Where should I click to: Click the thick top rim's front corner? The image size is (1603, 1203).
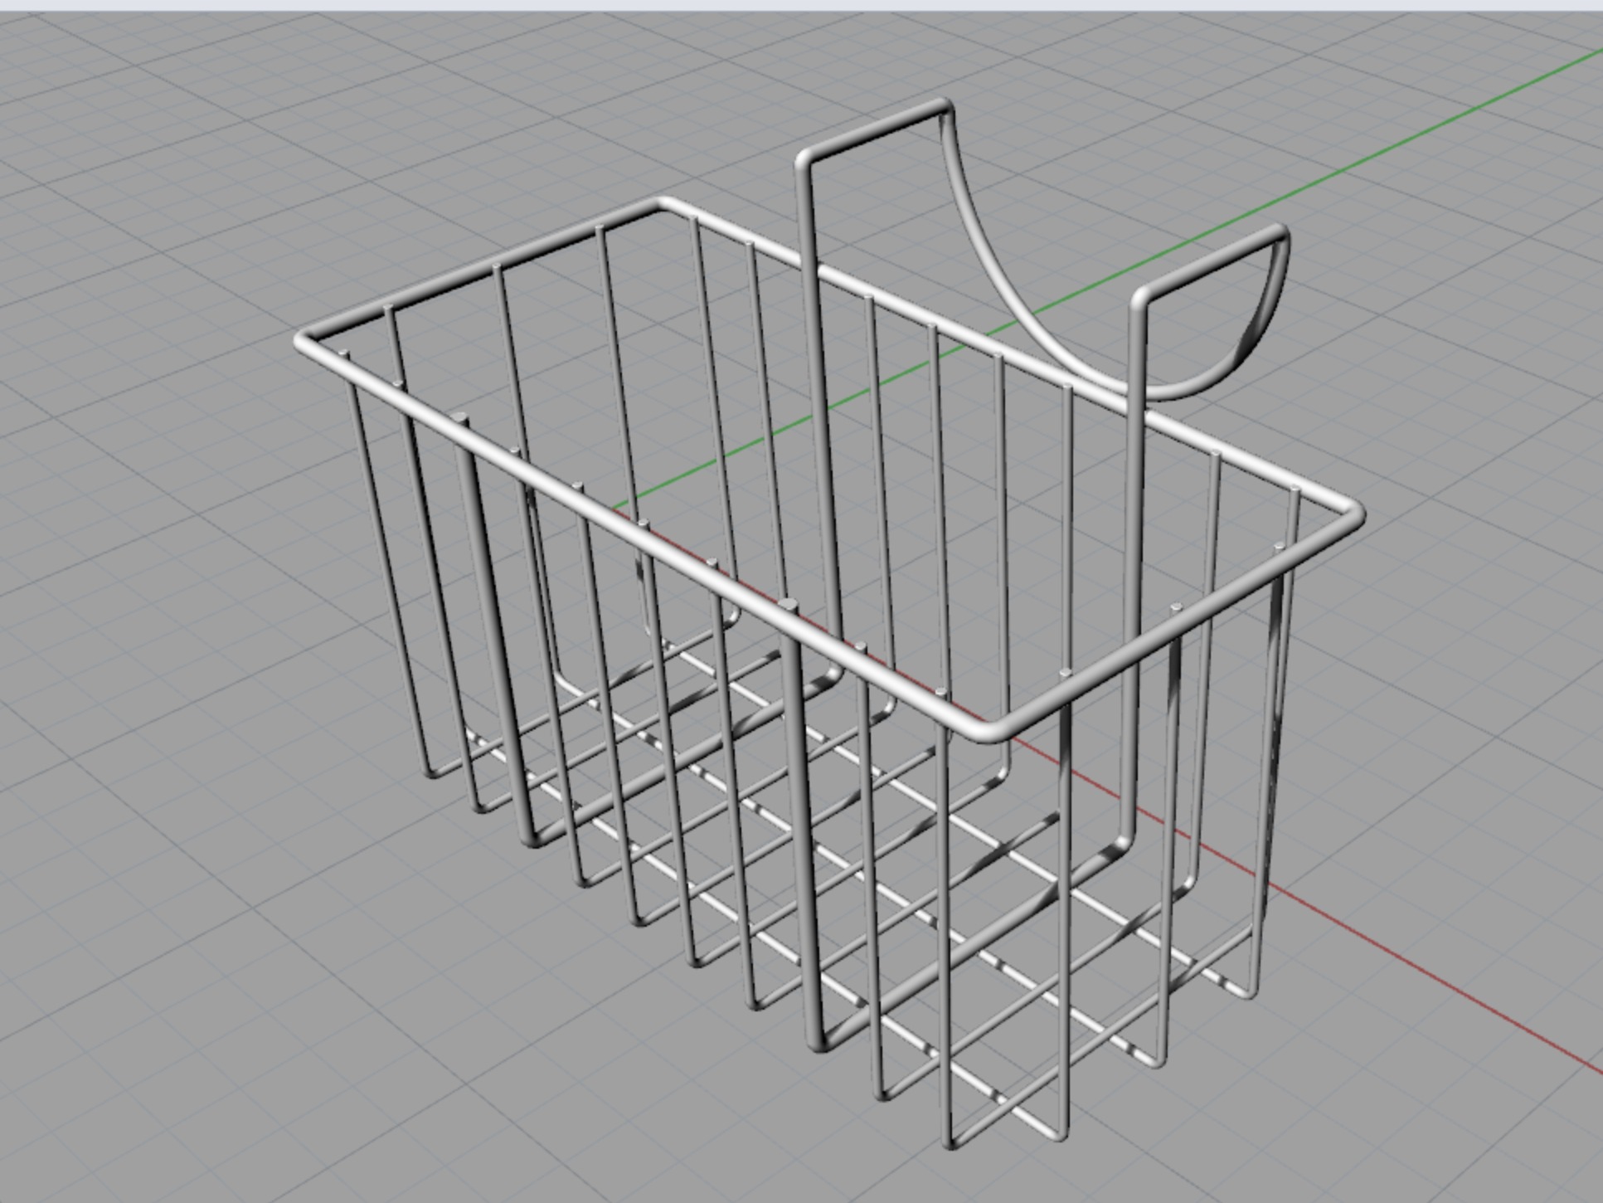coord(989,732)
